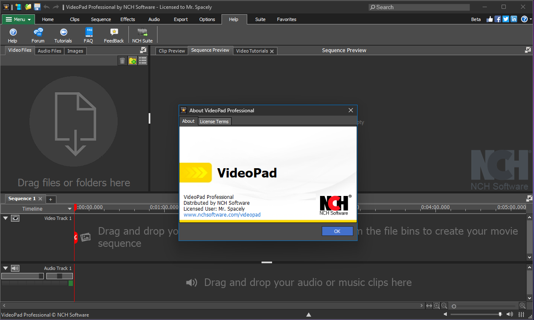Undo the last action in title bar
The height and width of the screenshot is (320, 534).
click(x=46, y=7)
